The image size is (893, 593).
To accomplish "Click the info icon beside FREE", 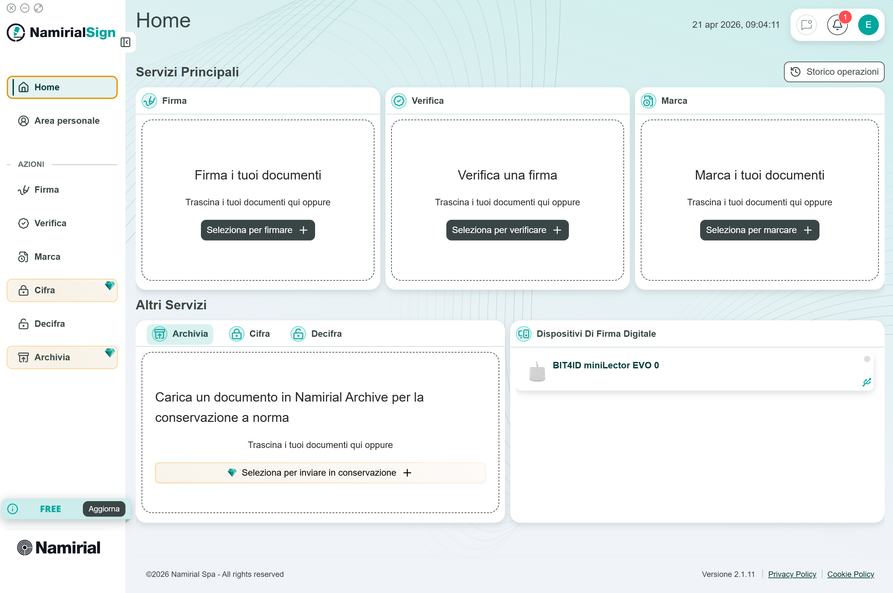I will (x=13, y=509).
